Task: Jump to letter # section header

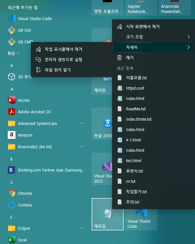Action: point(12,66)
